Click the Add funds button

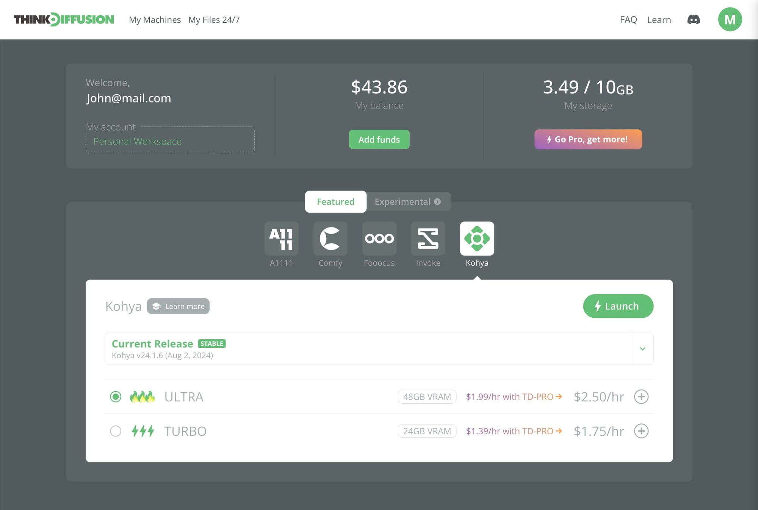point(379,139)
